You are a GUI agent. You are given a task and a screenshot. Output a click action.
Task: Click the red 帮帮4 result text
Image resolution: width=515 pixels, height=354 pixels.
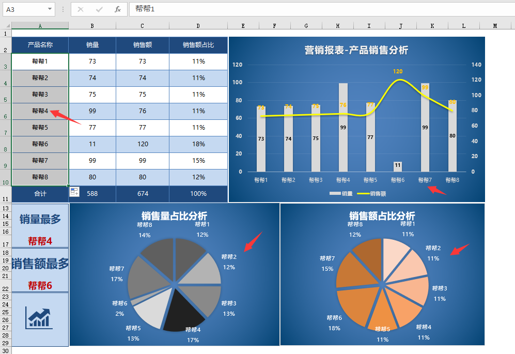click(x=40, y=241)
